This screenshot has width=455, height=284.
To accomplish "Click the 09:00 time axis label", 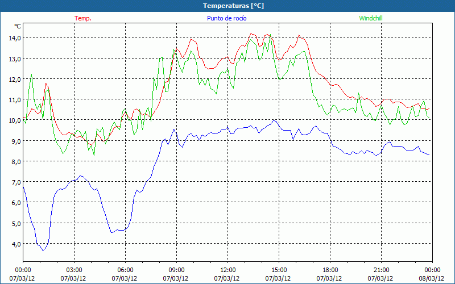I will click(x=176, y=270).
